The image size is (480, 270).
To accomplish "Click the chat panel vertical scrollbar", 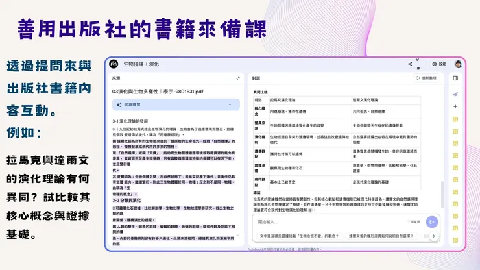I will 442,194.
